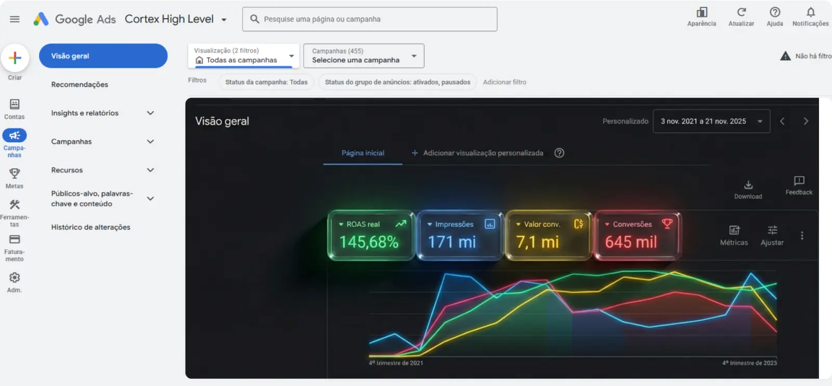The height and width of the screenshot is (386, 832).
Task: Open the ROAS real metric dropdown
Action: [341, 224]
